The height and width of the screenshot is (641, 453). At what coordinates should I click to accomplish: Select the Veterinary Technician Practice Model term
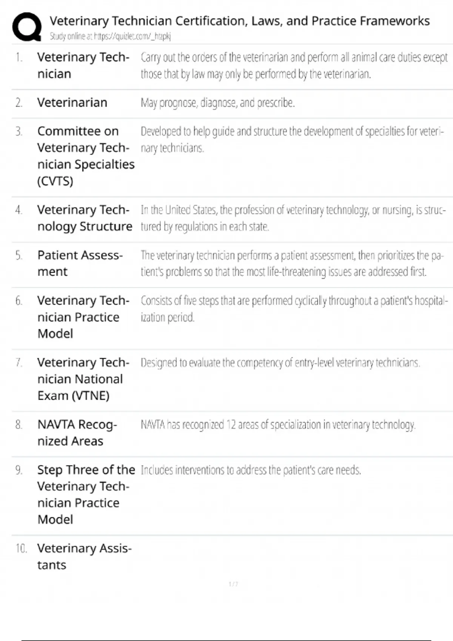[x=83, y=317]
